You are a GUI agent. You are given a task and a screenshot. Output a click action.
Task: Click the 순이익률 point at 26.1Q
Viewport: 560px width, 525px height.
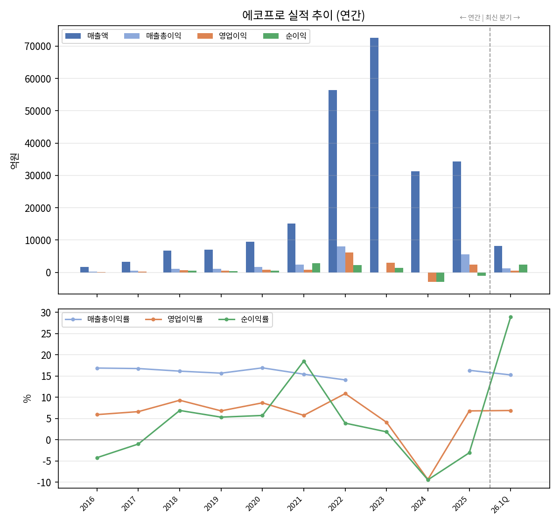coord(511,317)
